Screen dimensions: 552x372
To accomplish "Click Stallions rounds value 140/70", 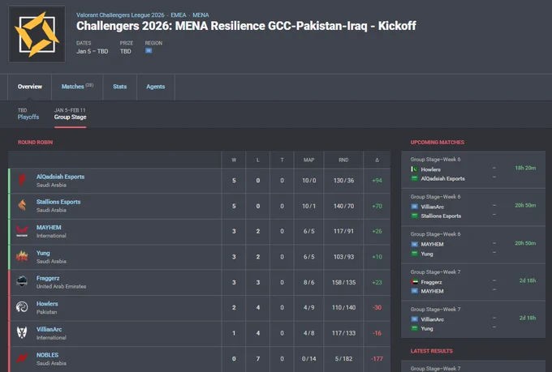I will (343, 206).
